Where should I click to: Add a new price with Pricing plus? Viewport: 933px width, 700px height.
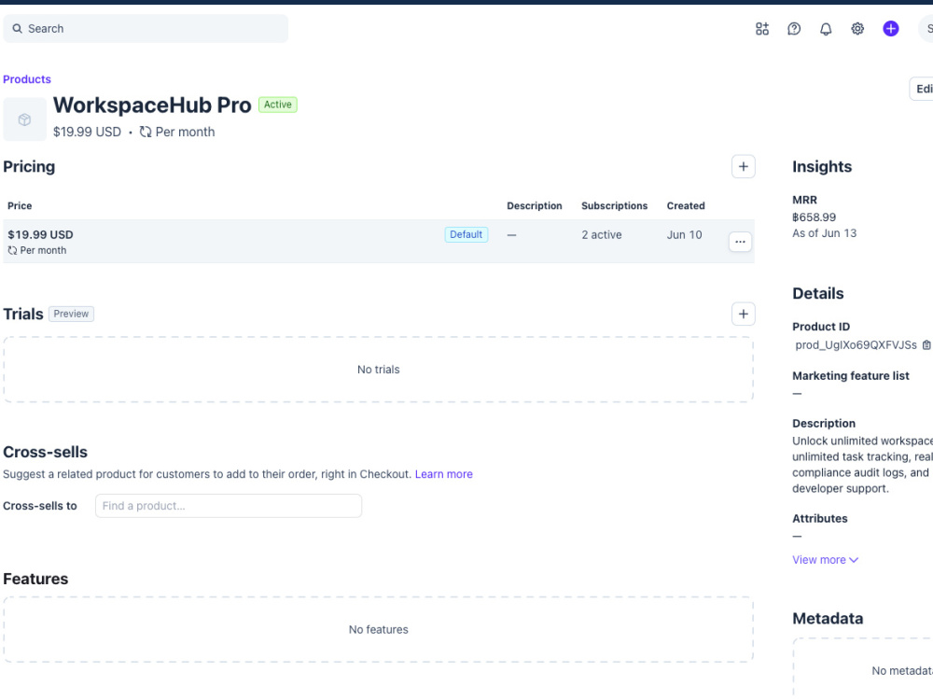pos(743,167)
